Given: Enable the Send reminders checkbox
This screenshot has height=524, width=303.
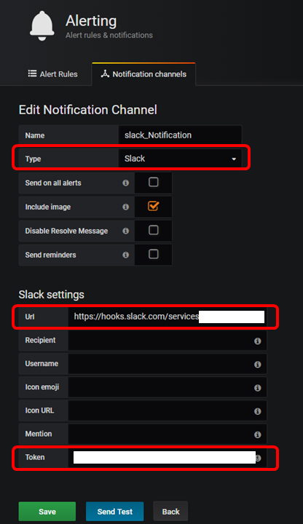Looking at the screenshot, I should (154, 254).
